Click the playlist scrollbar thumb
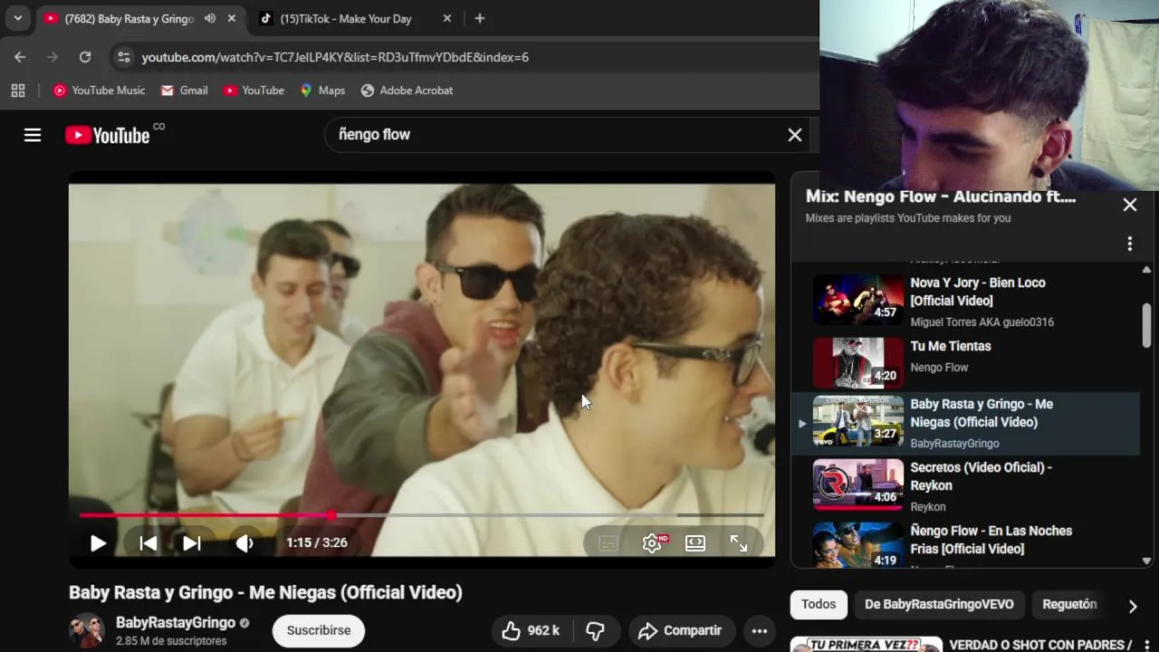The width and height of the screenshot is (1159, 652). pyautogui.click(x=1146, y=324)
